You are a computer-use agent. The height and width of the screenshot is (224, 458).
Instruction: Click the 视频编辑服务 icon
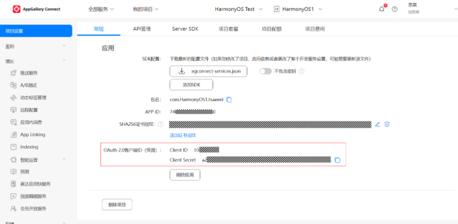point(13,196)
